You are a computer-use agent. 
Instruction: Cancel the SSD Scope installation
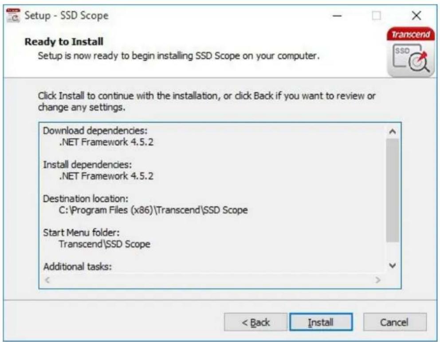395,322
